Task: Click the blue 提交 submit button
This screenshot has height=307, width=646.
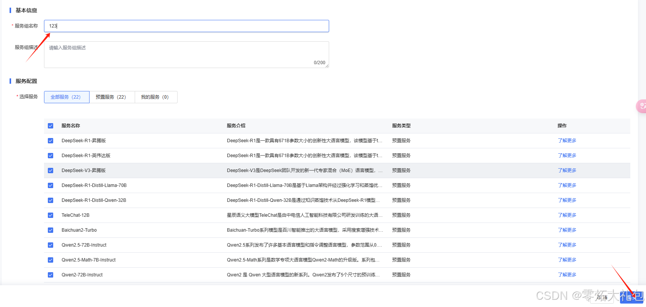Action: [x=631, y=297]
